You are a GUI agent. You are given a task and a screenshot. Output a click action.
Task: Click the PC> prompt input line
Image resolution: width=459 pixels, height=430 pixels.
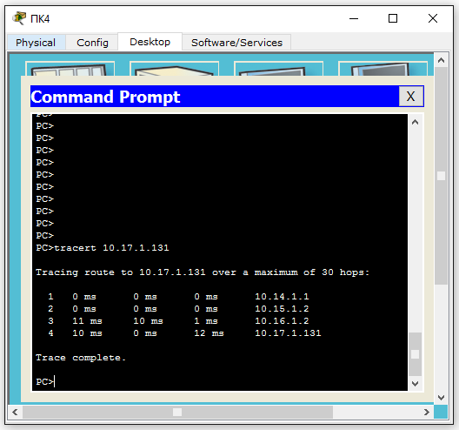coord(220,382)
